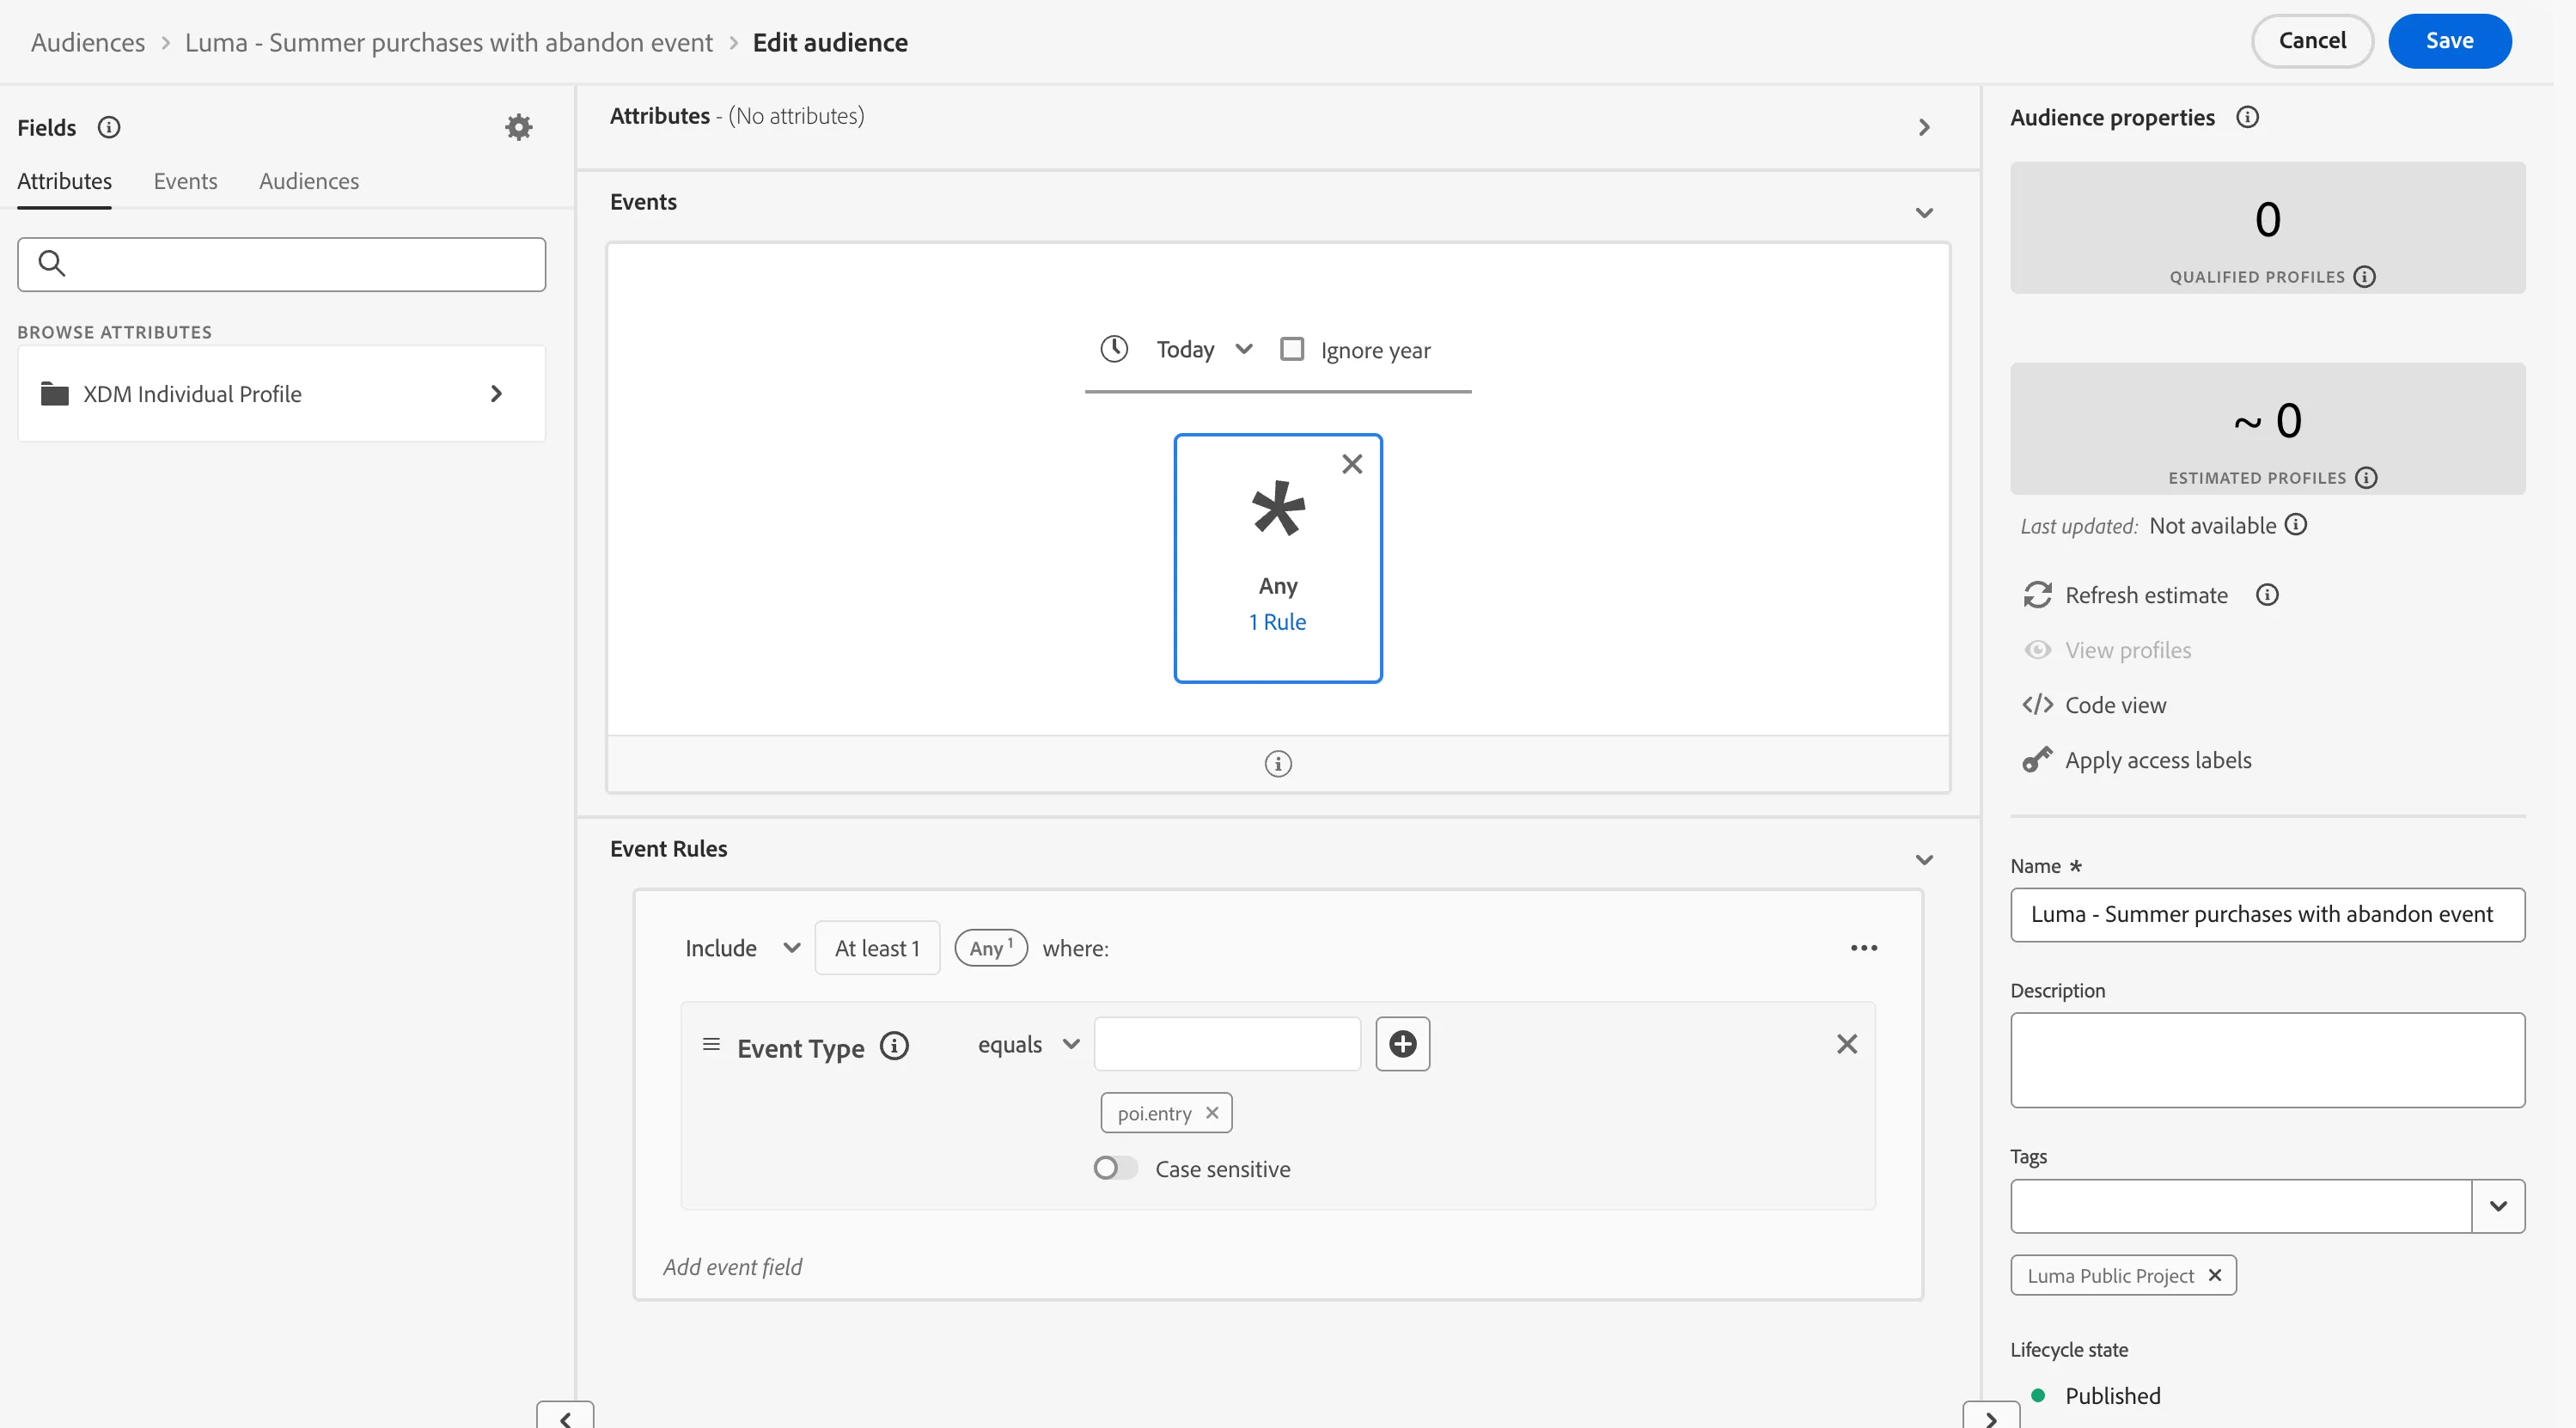The width and height of the screenshot is (2576, 1428).
Task: Open the equals operator dropdown
Action: tap(1028, 1044)
